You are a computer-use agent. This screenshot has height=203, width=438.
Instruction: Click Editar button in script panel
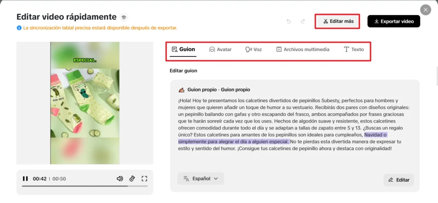pyautogui.click(x=399, y=180)
